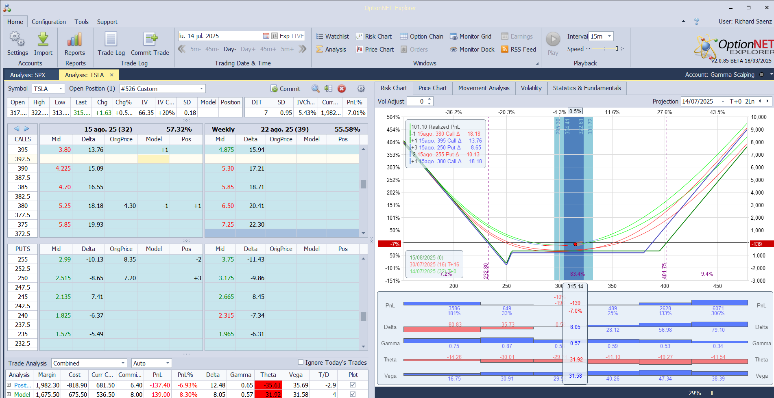Click the Vol Adjust stepper up arrow
This screenshot has width=774, height=398.
click(430, 99)
